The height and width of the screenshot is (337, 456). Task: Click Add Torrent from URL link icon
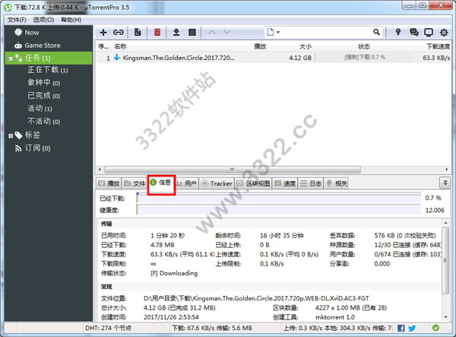pyautogui.click(x=119, y=32)
